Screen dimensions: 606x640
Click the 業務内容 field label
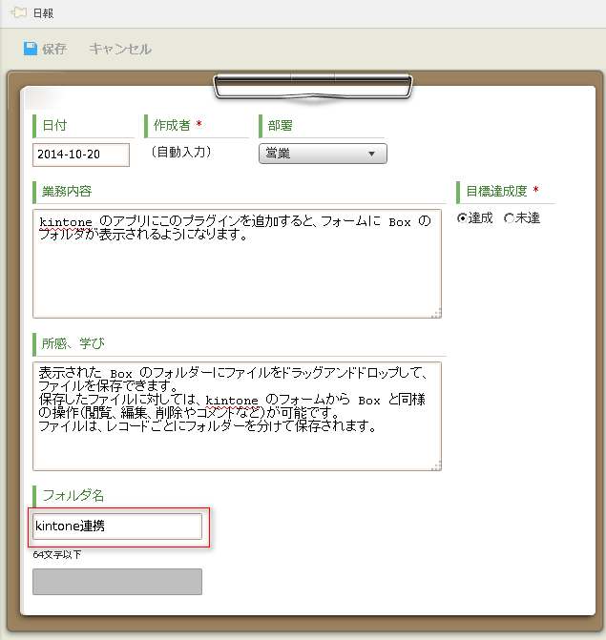pos(67,191)
